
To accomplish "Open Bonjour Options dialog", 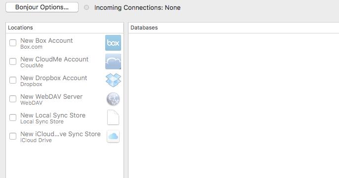I will point(42,7).
